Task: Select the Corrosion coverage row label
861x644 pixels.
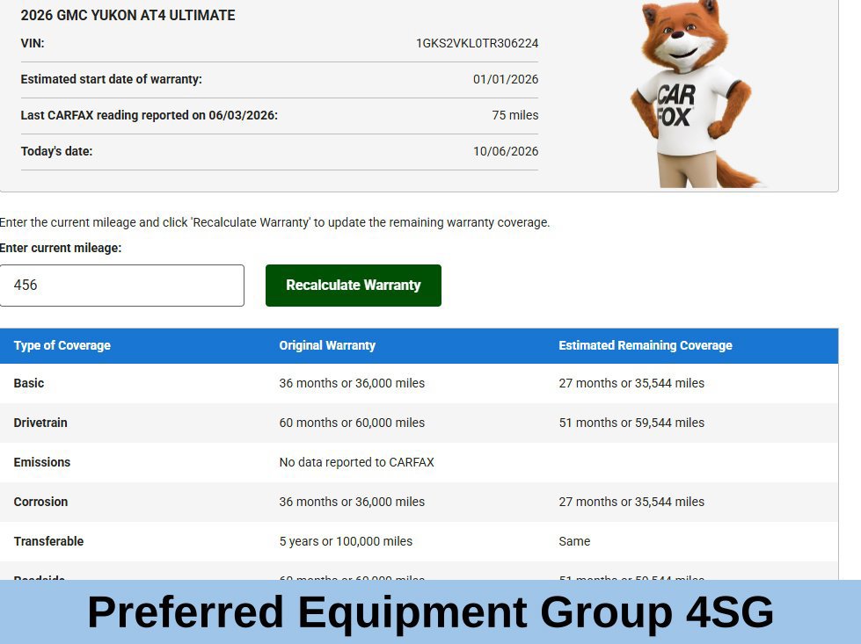Action: point(40,502)
